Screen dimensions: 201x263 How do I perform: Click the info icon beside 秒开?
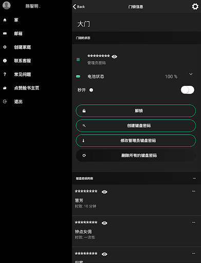point(91,90)
